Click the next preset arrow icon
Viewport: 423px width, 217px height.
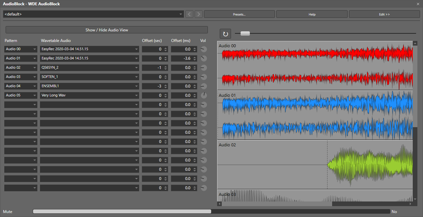click(x=199, y=14)
